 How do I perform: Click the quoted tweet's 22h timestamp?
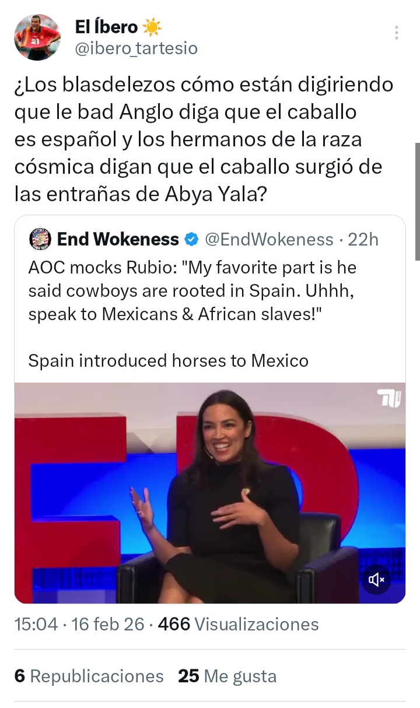tap(363, 239)
